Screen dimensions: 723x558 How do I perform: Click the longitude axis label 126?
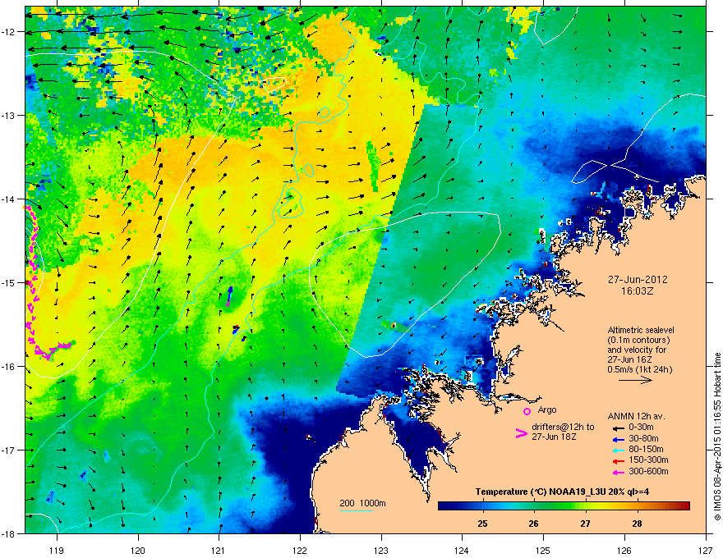point(624,550)
